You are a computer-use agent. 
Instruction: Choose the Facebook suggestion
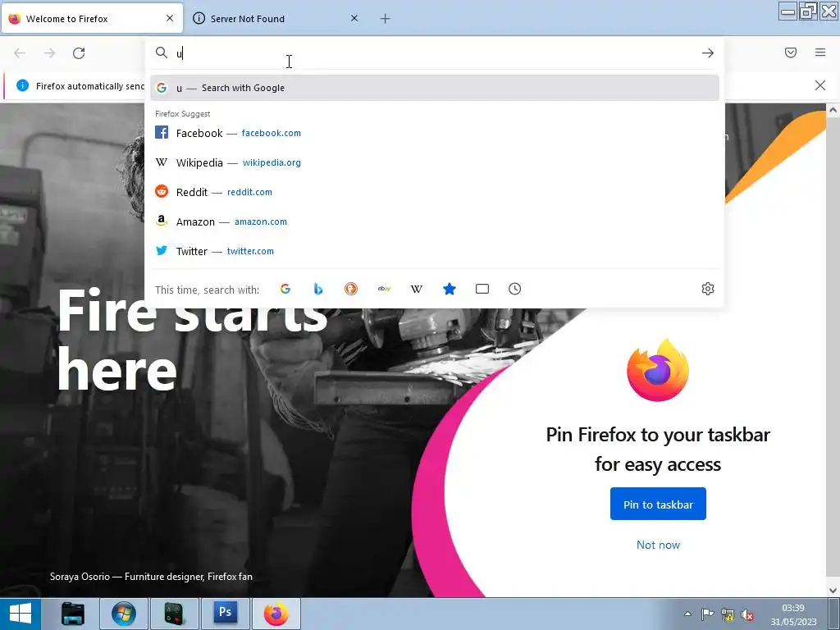click(x=435, y=133)
